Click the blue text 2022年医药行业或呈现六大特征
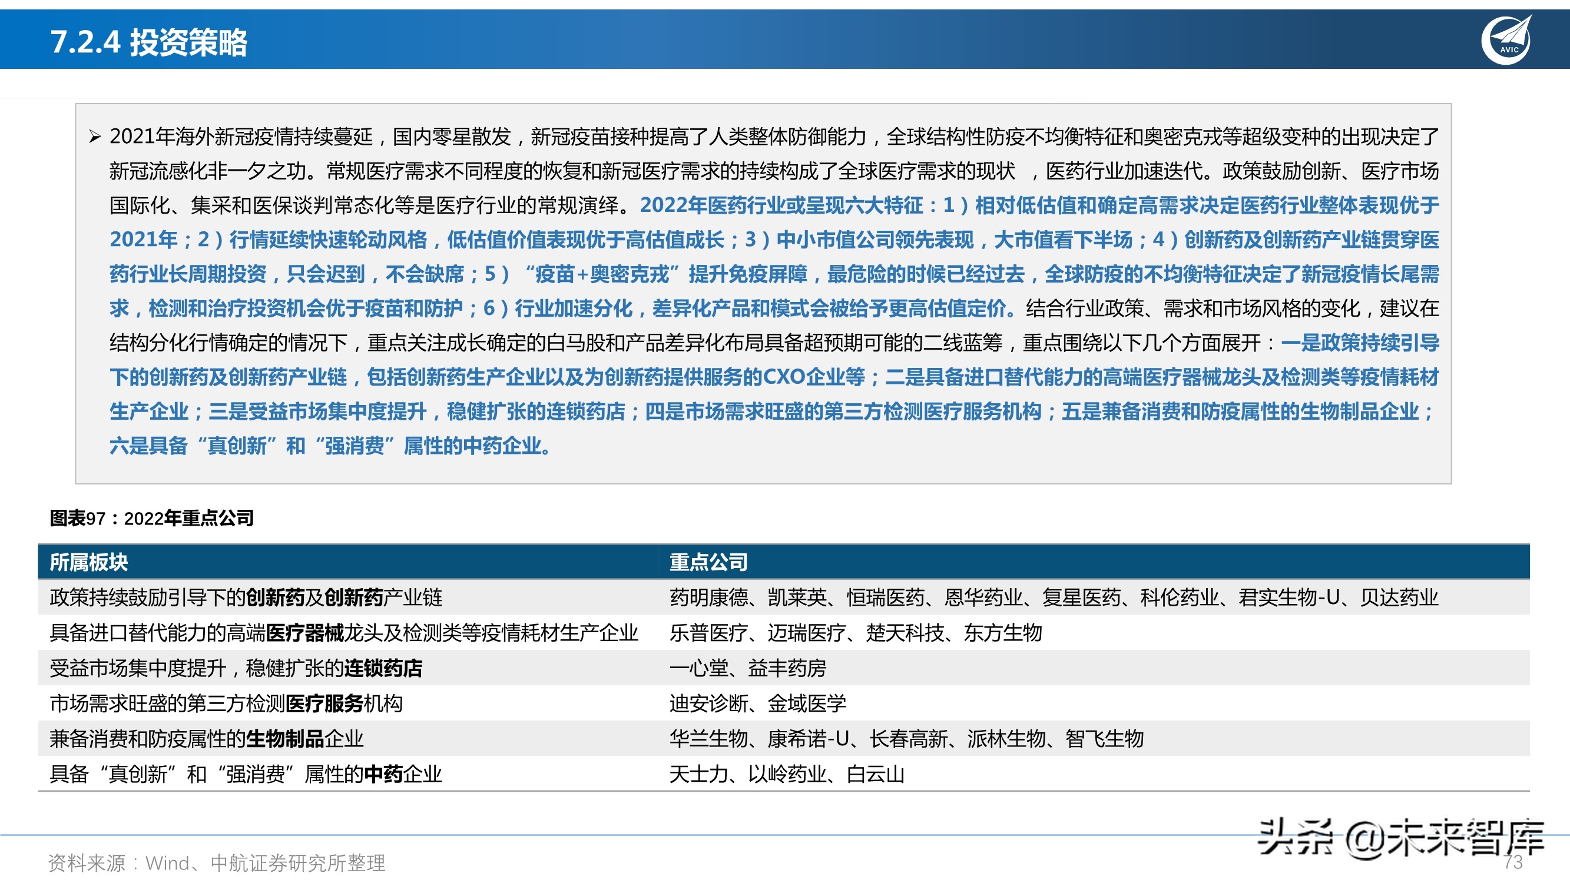1570x883 pixels. coord(781,205)
